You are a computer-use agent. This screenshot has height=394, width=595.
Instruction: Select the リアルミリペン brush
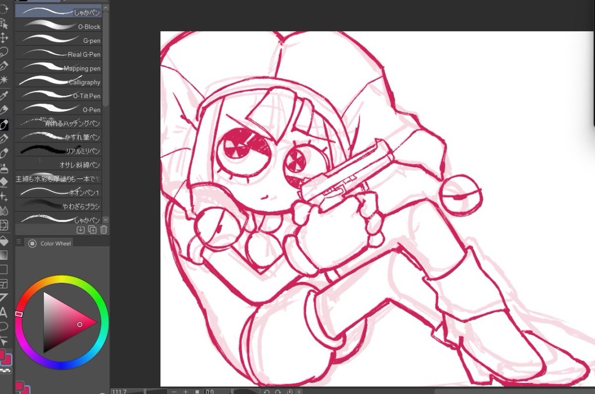[x=59, y=149]
